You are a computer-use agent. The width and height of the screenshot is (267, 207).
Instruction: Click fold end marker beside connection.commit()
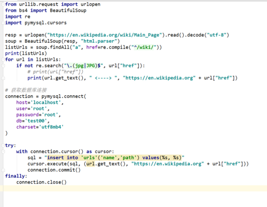tap(3, 170)
